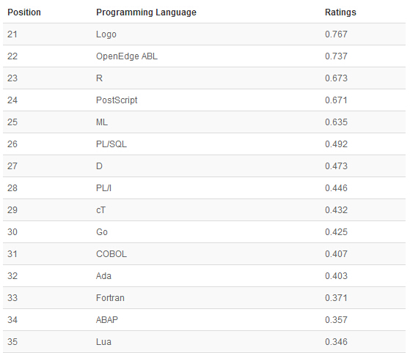Click the COBOL language name
The image size is (410, 353).
tap(111, 254)
